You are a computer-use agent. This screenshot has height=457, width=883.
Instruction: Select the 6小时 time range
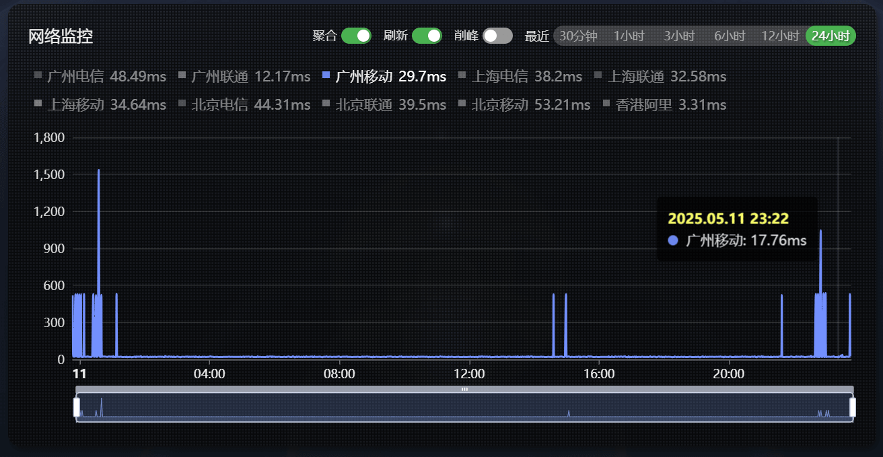(730, 36)
